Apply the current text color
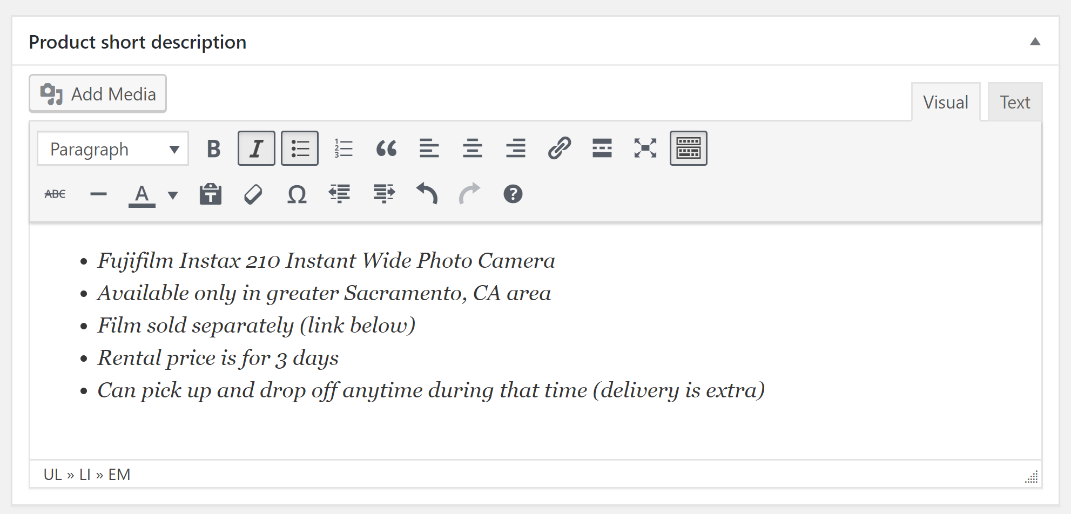 coord(142,194)
